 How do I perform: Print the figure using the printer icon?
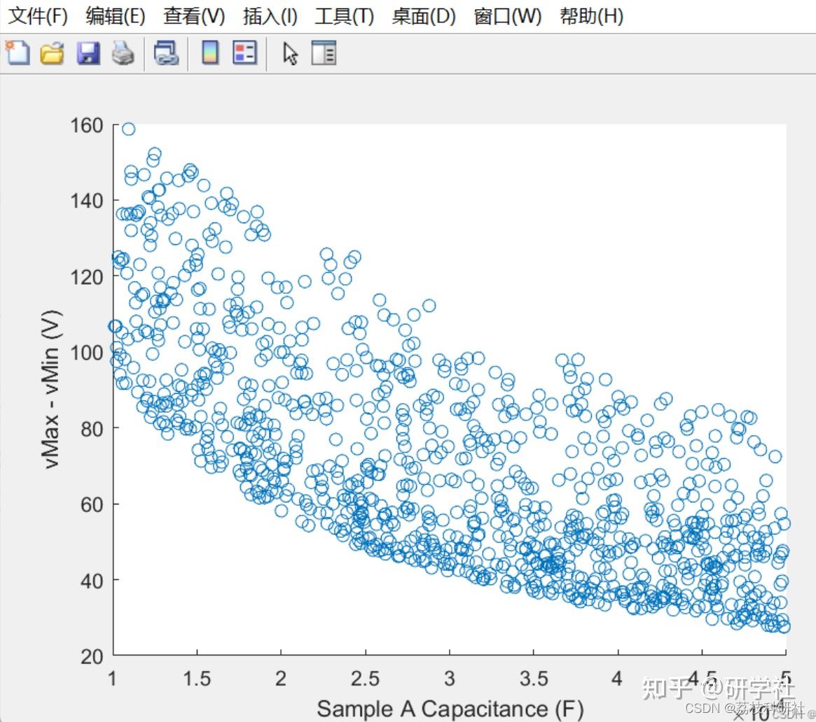(123, 53)
